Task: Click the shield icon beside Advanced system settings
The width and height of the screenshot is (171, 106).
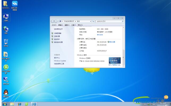Action: click(52, 42)
